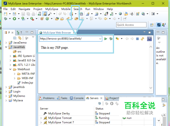
Task: Click the yellow back navigation arrow in toolbar
Action: 105,19
